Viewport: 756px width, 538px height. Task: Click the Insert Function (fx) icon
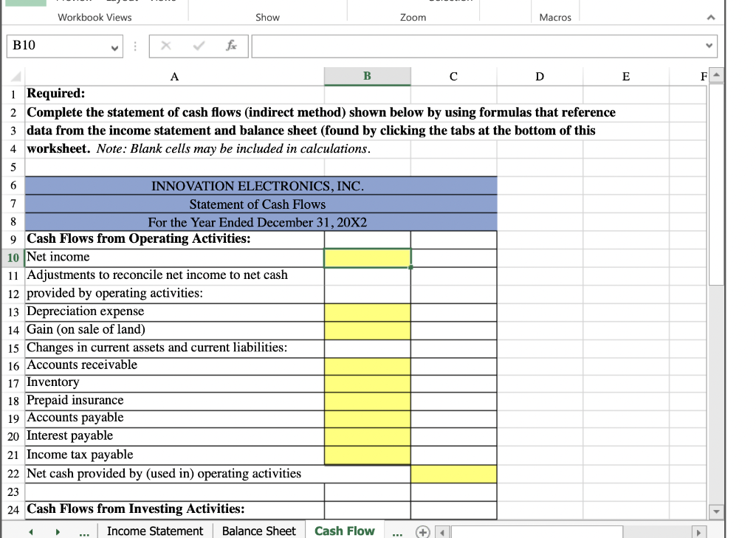click(x=232, y=46)
